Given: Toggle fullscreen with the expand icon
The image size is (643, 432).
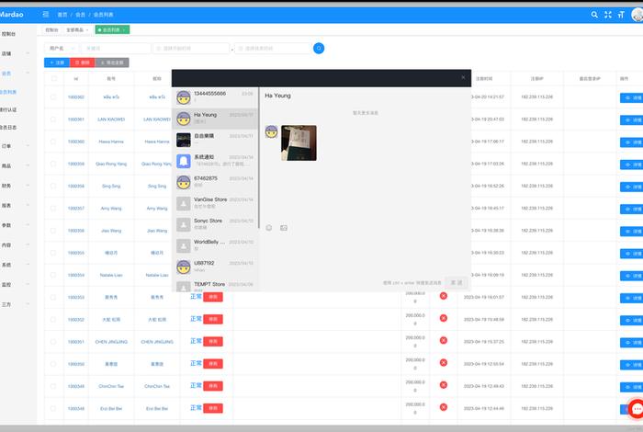Looking at the screenshot, I should tap(607, 15).
